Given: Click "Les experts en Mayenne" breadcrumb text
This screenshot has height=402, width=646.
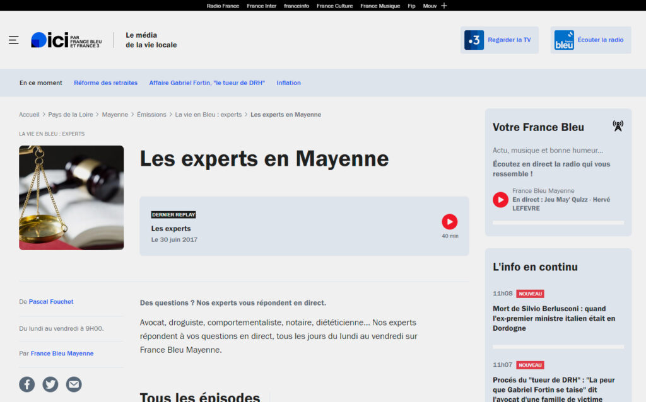Looking at the screenshot, I should point(286,115).
